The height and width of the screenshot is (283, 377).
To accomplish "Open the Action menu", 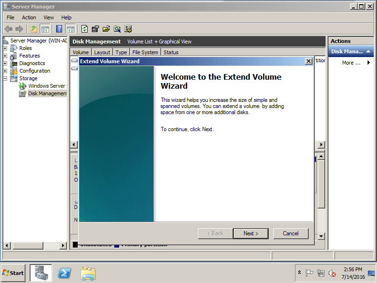I will [x=29, y=17].
